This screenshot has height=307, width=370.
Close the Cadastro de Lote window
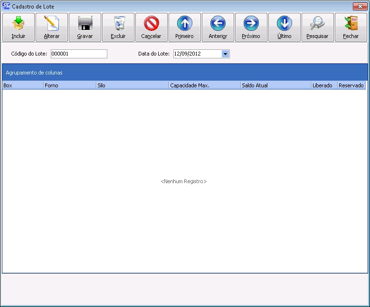coord(359,7)
